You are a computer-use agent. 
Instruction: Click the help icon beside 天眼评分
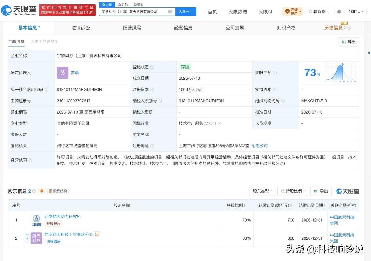(x=275, y=73)
